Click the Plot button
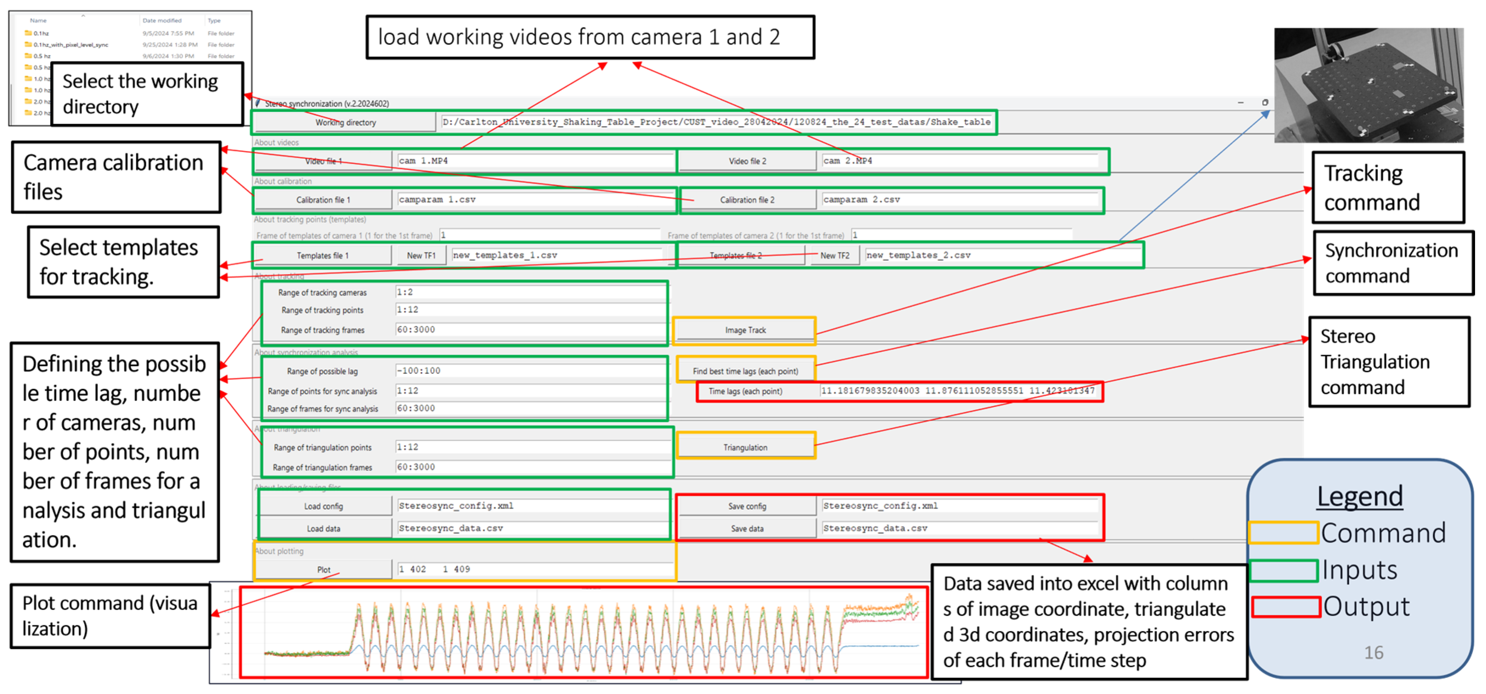 323,570
